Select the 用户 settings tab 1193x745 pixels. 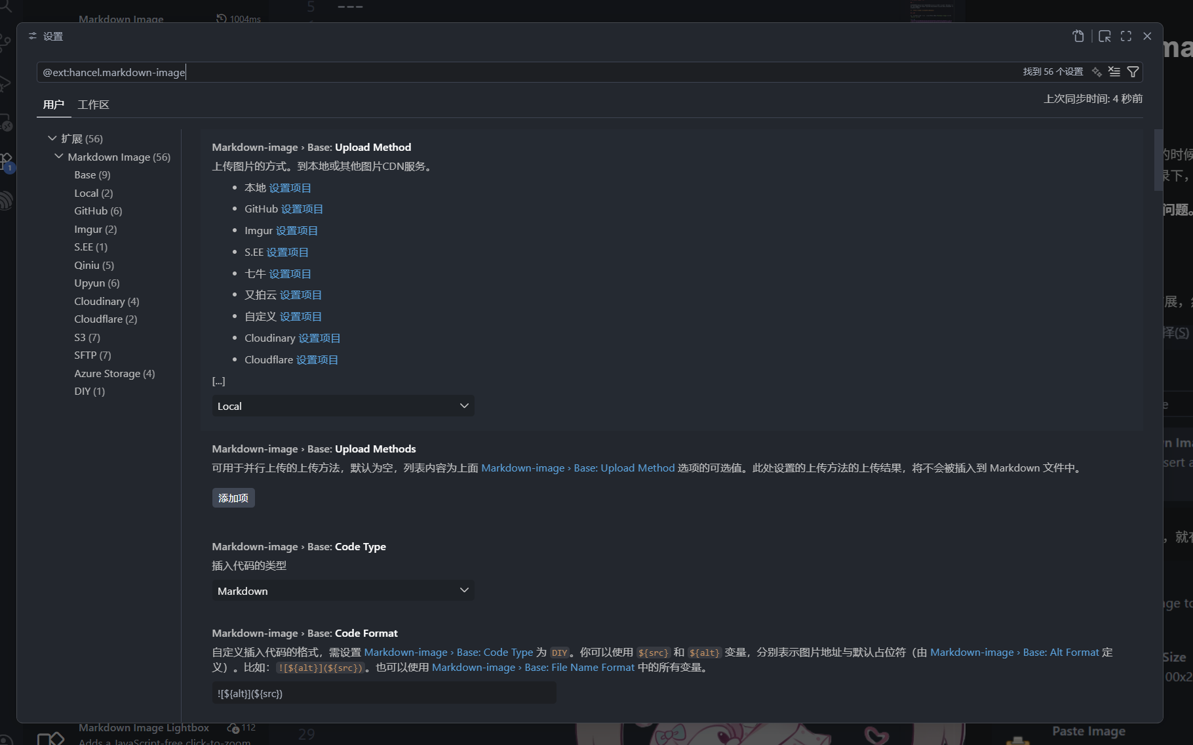tap(53, 105)
